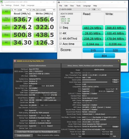Viewport: 129px width, 139px height.
Task: Click the 100,45 MB/s 4K write result
Action: 115,33
